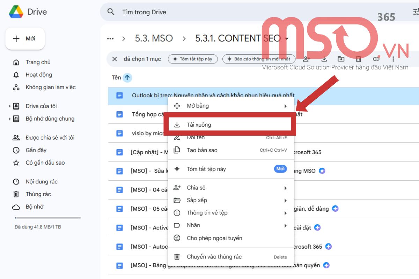Image resolution: width=419 pixels, height=279 pixels.
Task: Select '[MSO] - 04 cá' file row
Action: pos(264,190)
